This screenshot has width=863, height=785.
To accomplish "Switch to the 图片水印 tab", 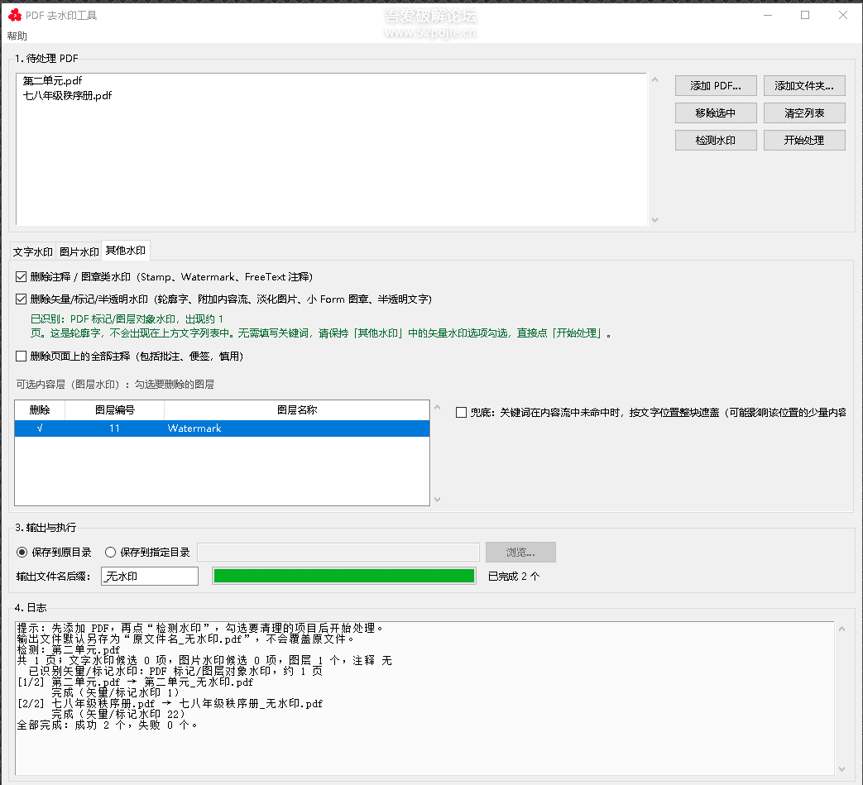I will point(79,252).
